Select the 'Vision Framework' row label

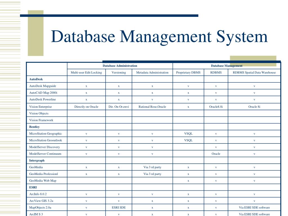41,120
